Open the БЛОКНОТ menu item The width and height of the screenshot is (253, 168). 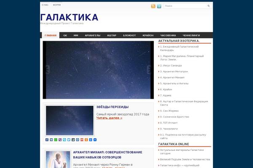129,35
